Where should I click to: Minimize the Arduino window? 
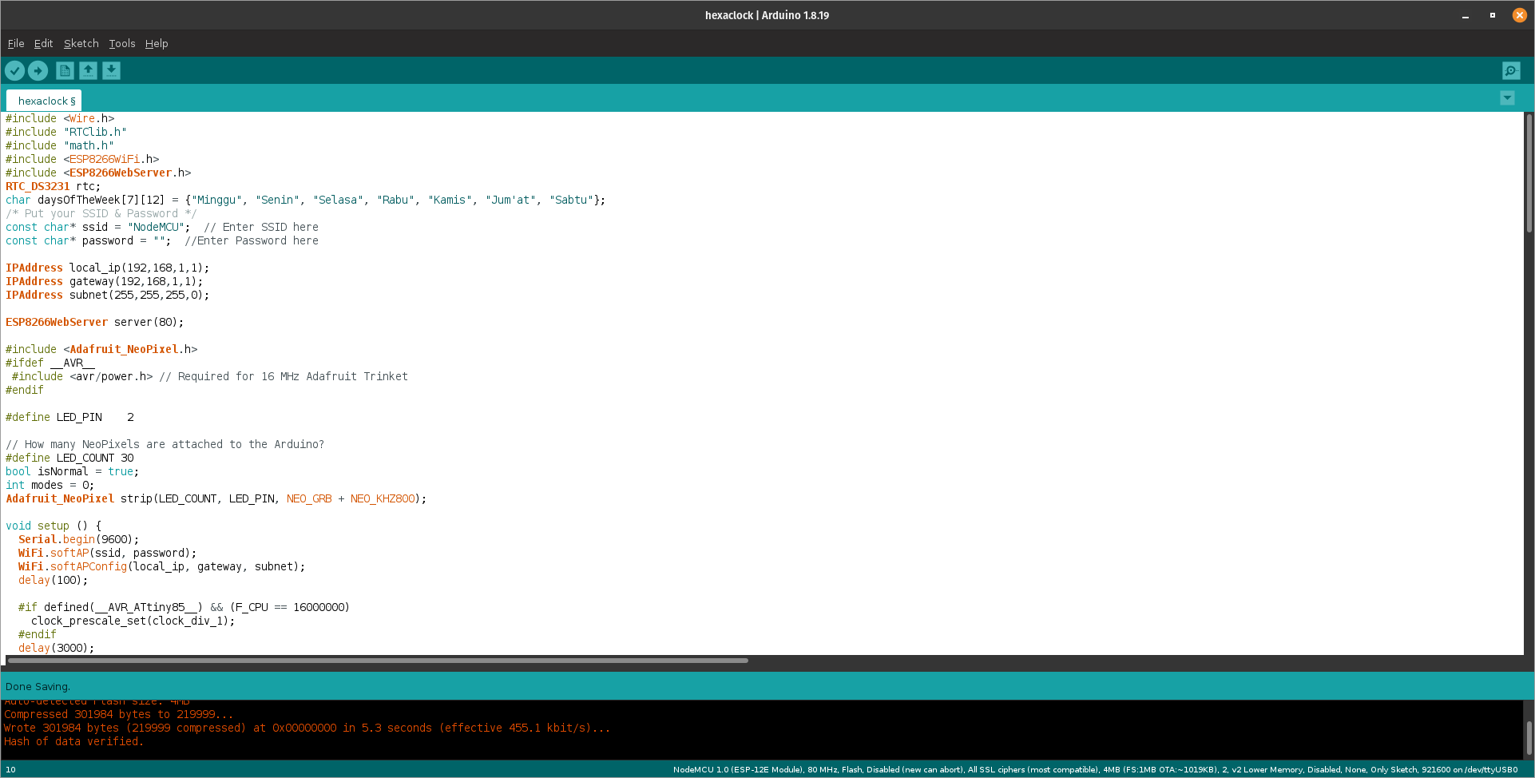pos(1466,15)
